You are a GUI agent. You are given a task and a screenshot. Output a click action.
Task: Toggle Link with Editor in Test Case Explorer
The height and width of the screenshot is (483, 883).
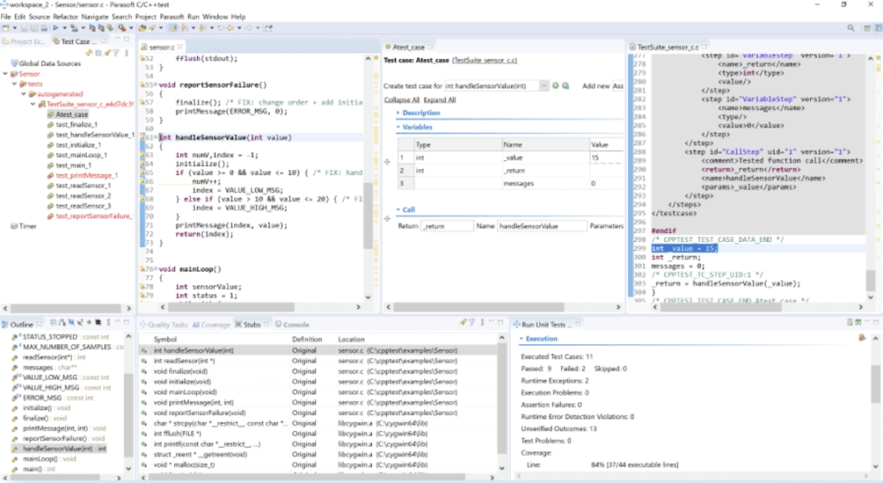coord(88,51)
